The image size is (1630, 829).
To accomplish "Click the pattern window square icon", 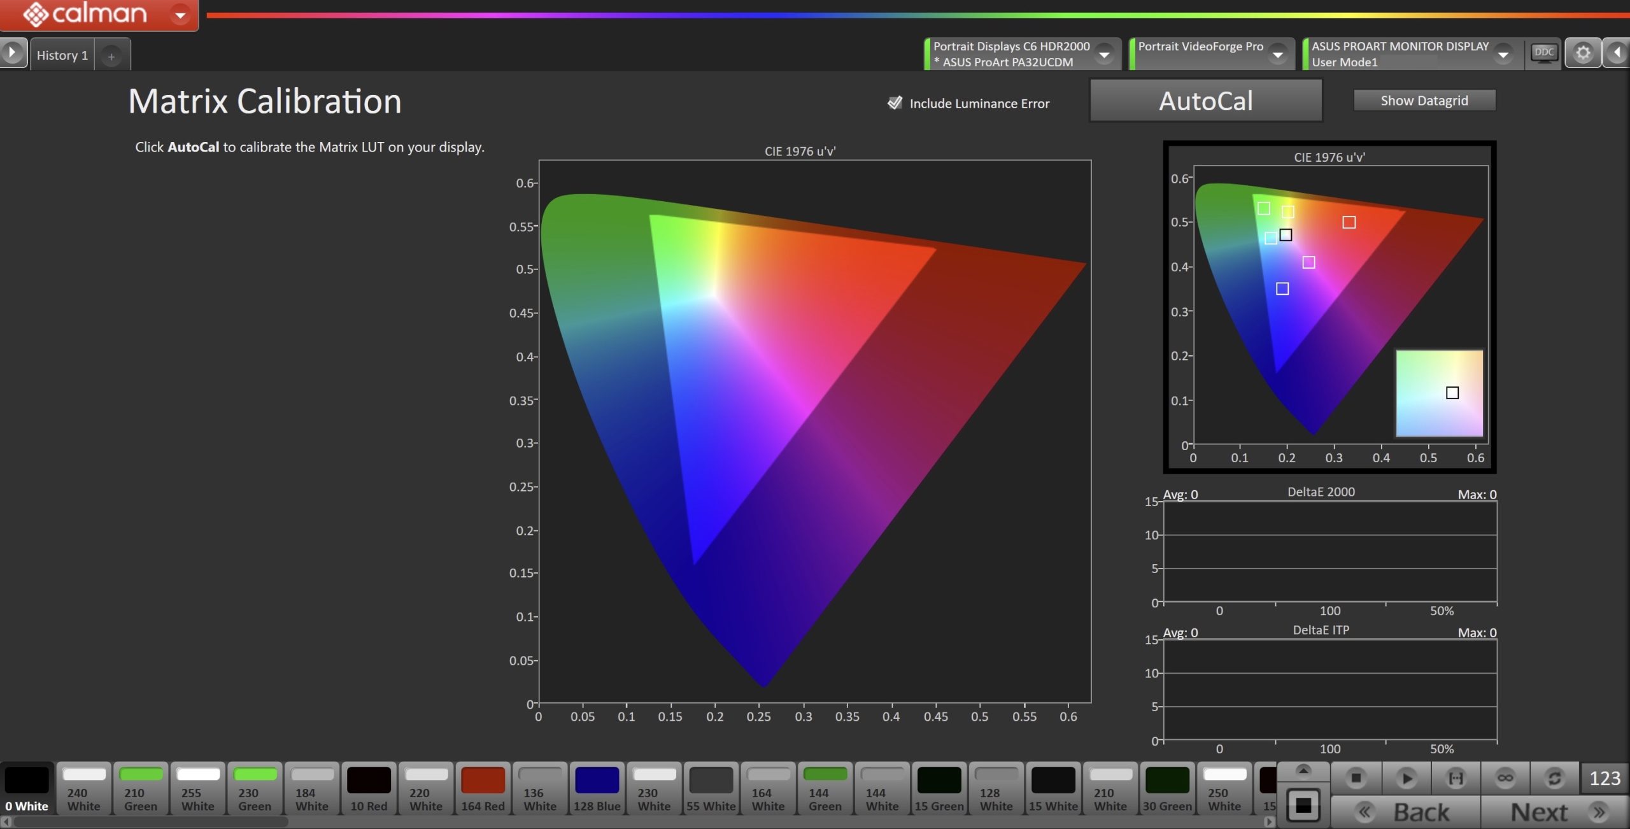I will coord(1303,806).
